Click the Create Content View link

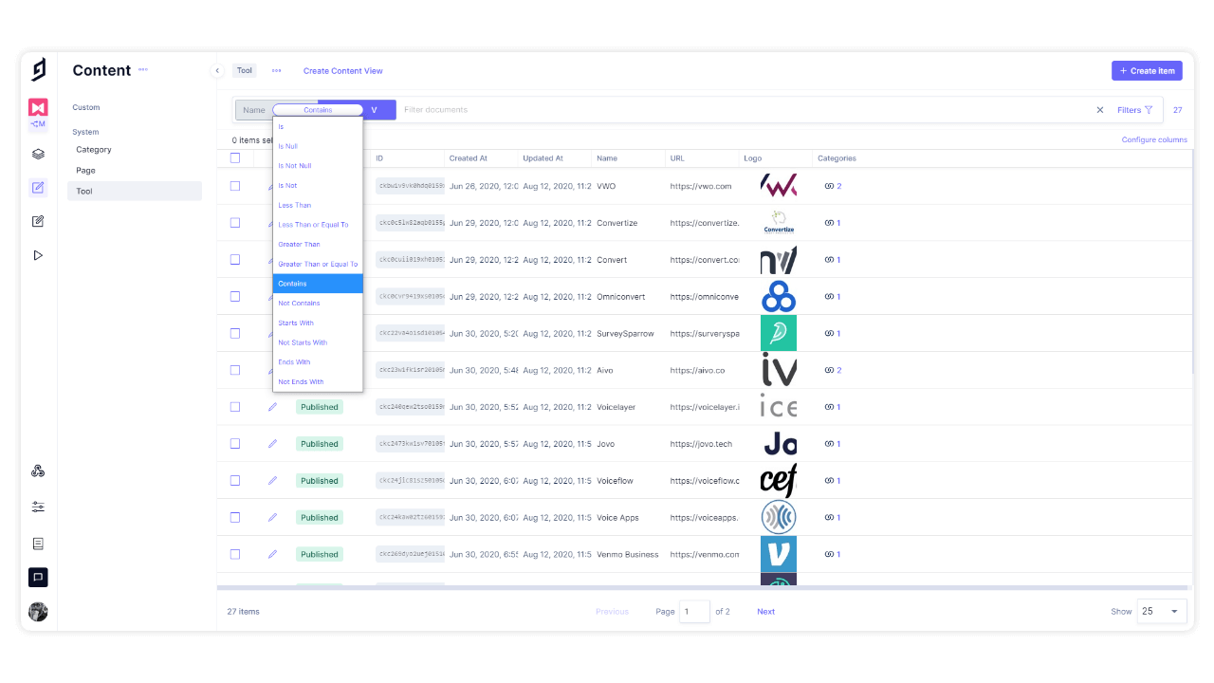[x=343, y=71]
